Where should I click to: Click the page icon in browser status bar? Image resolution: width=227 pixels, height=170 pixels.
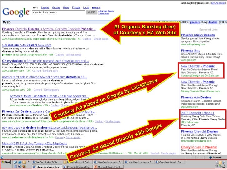click(2, 158)
